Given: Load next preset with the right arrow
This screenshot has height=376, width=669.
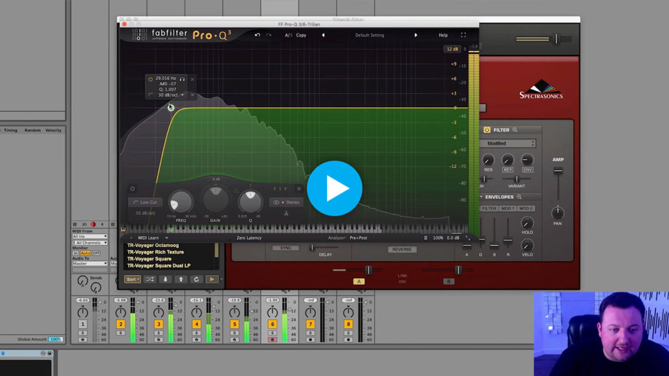Looking at the screenshot, I should tap(415, 35).
